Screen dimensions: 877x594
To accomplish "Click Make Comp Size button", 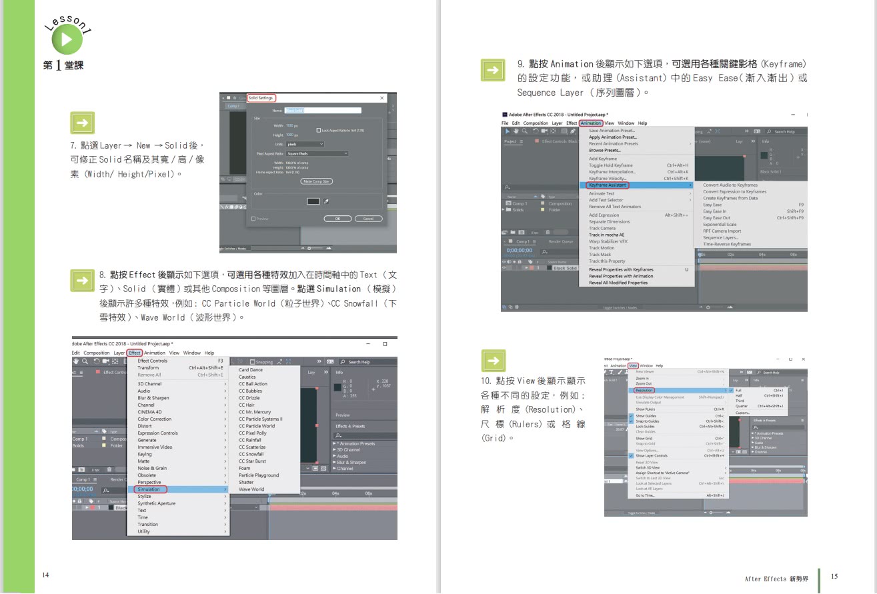I will coord(317,181).
